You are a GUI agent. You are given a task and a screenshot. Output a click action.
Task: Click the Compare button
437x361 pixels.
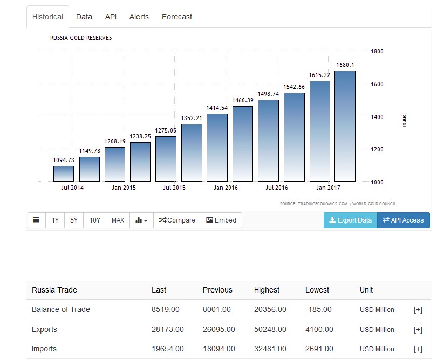[177, 220]
